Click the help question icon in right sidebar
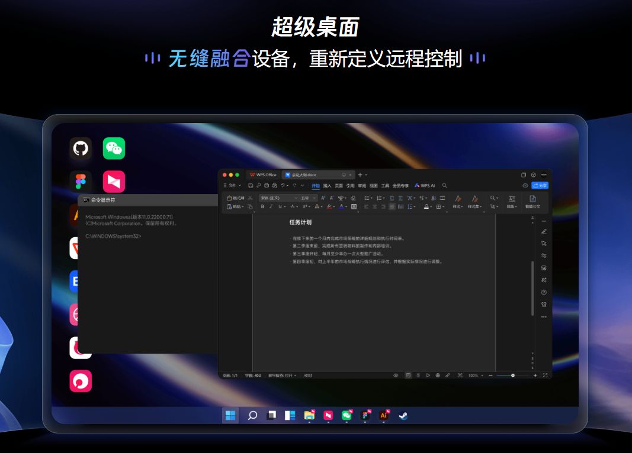 click(544, 293)
